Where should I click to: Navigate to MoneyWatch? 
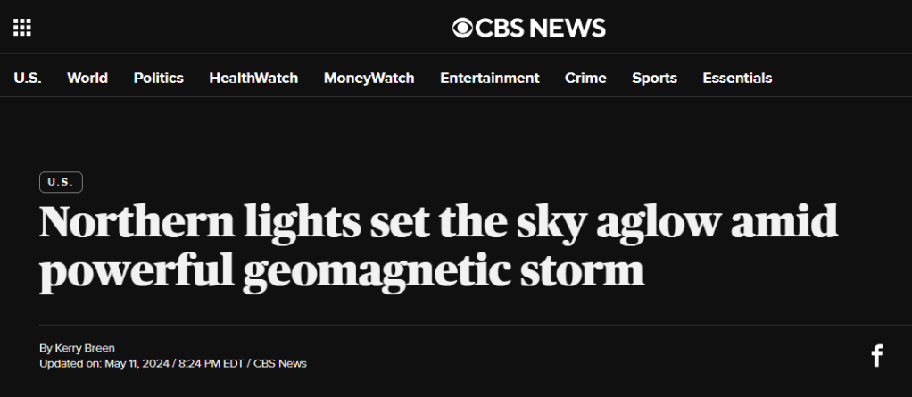369,78
